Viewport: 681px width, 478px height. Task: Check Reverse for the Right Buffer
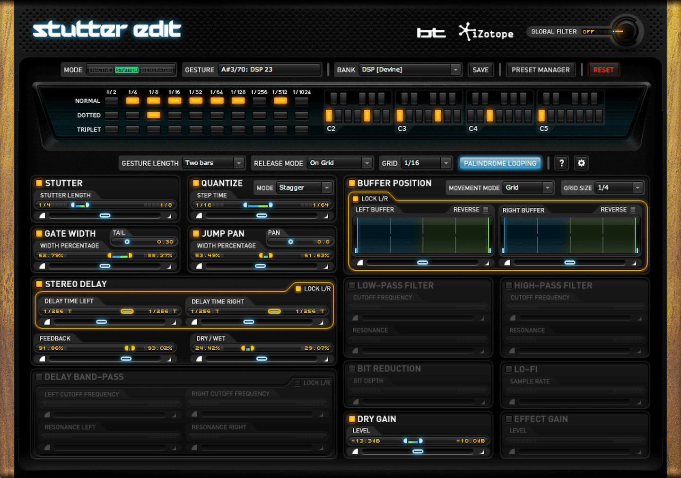[x=633, y=210]
